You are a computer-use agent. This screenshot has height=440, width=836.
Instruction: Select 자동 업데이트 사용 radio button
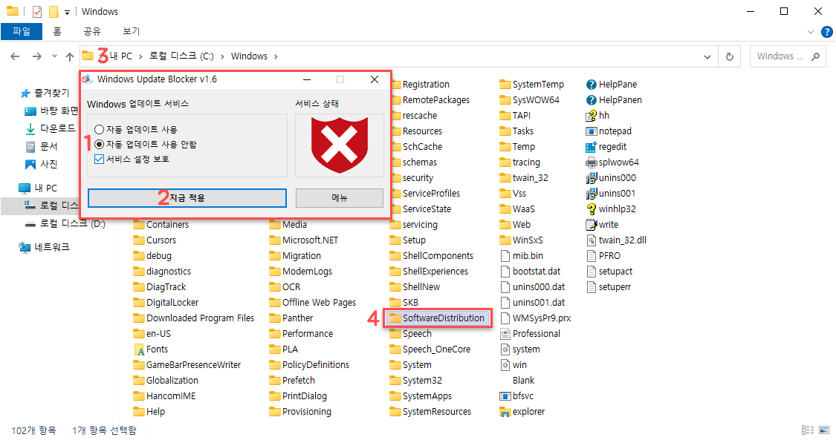coord(99,129)
